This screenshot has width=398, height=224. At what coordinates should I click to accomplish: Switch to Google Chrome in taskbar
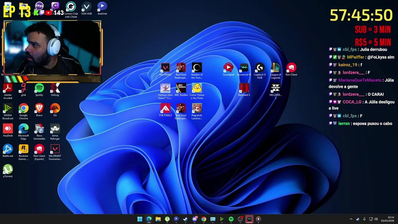coord(204,219)
